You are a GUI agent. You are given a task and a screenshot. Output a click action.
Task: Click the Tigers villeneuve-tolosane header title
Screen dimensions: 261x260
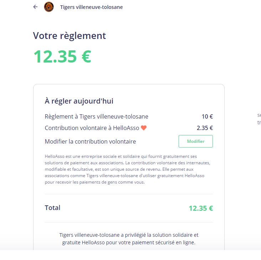pyautogui.click(x=91, y=7)
